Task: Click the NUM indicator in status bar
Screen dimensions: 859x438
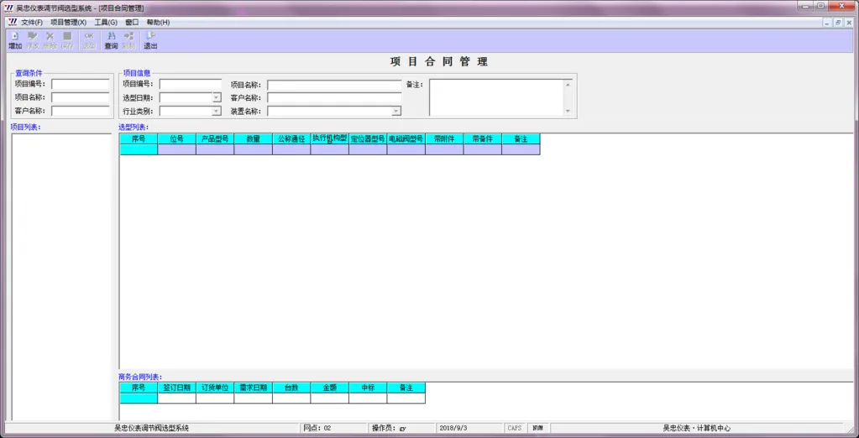Action: (x=538, y=428)
